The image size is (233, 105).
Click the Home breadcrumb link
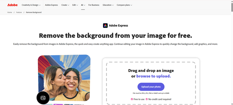coord(10,12)
